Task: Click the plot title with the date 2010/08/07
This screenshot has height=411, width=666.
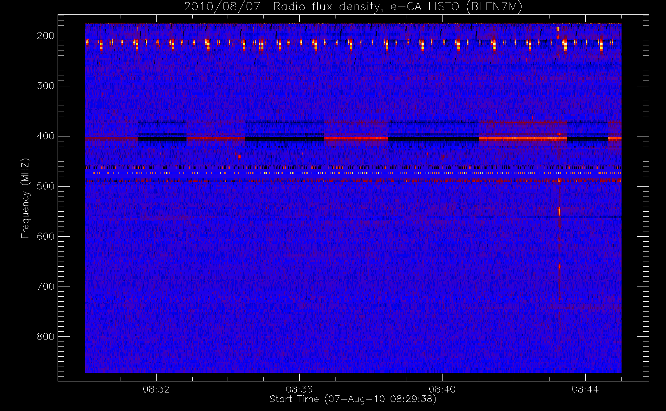Action: (353, 7)
